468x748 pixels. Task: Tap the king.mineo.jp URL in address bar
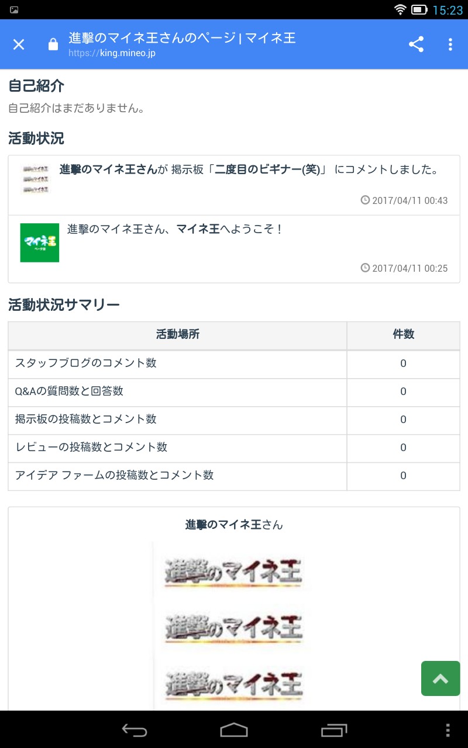click(x=112, y=53)
